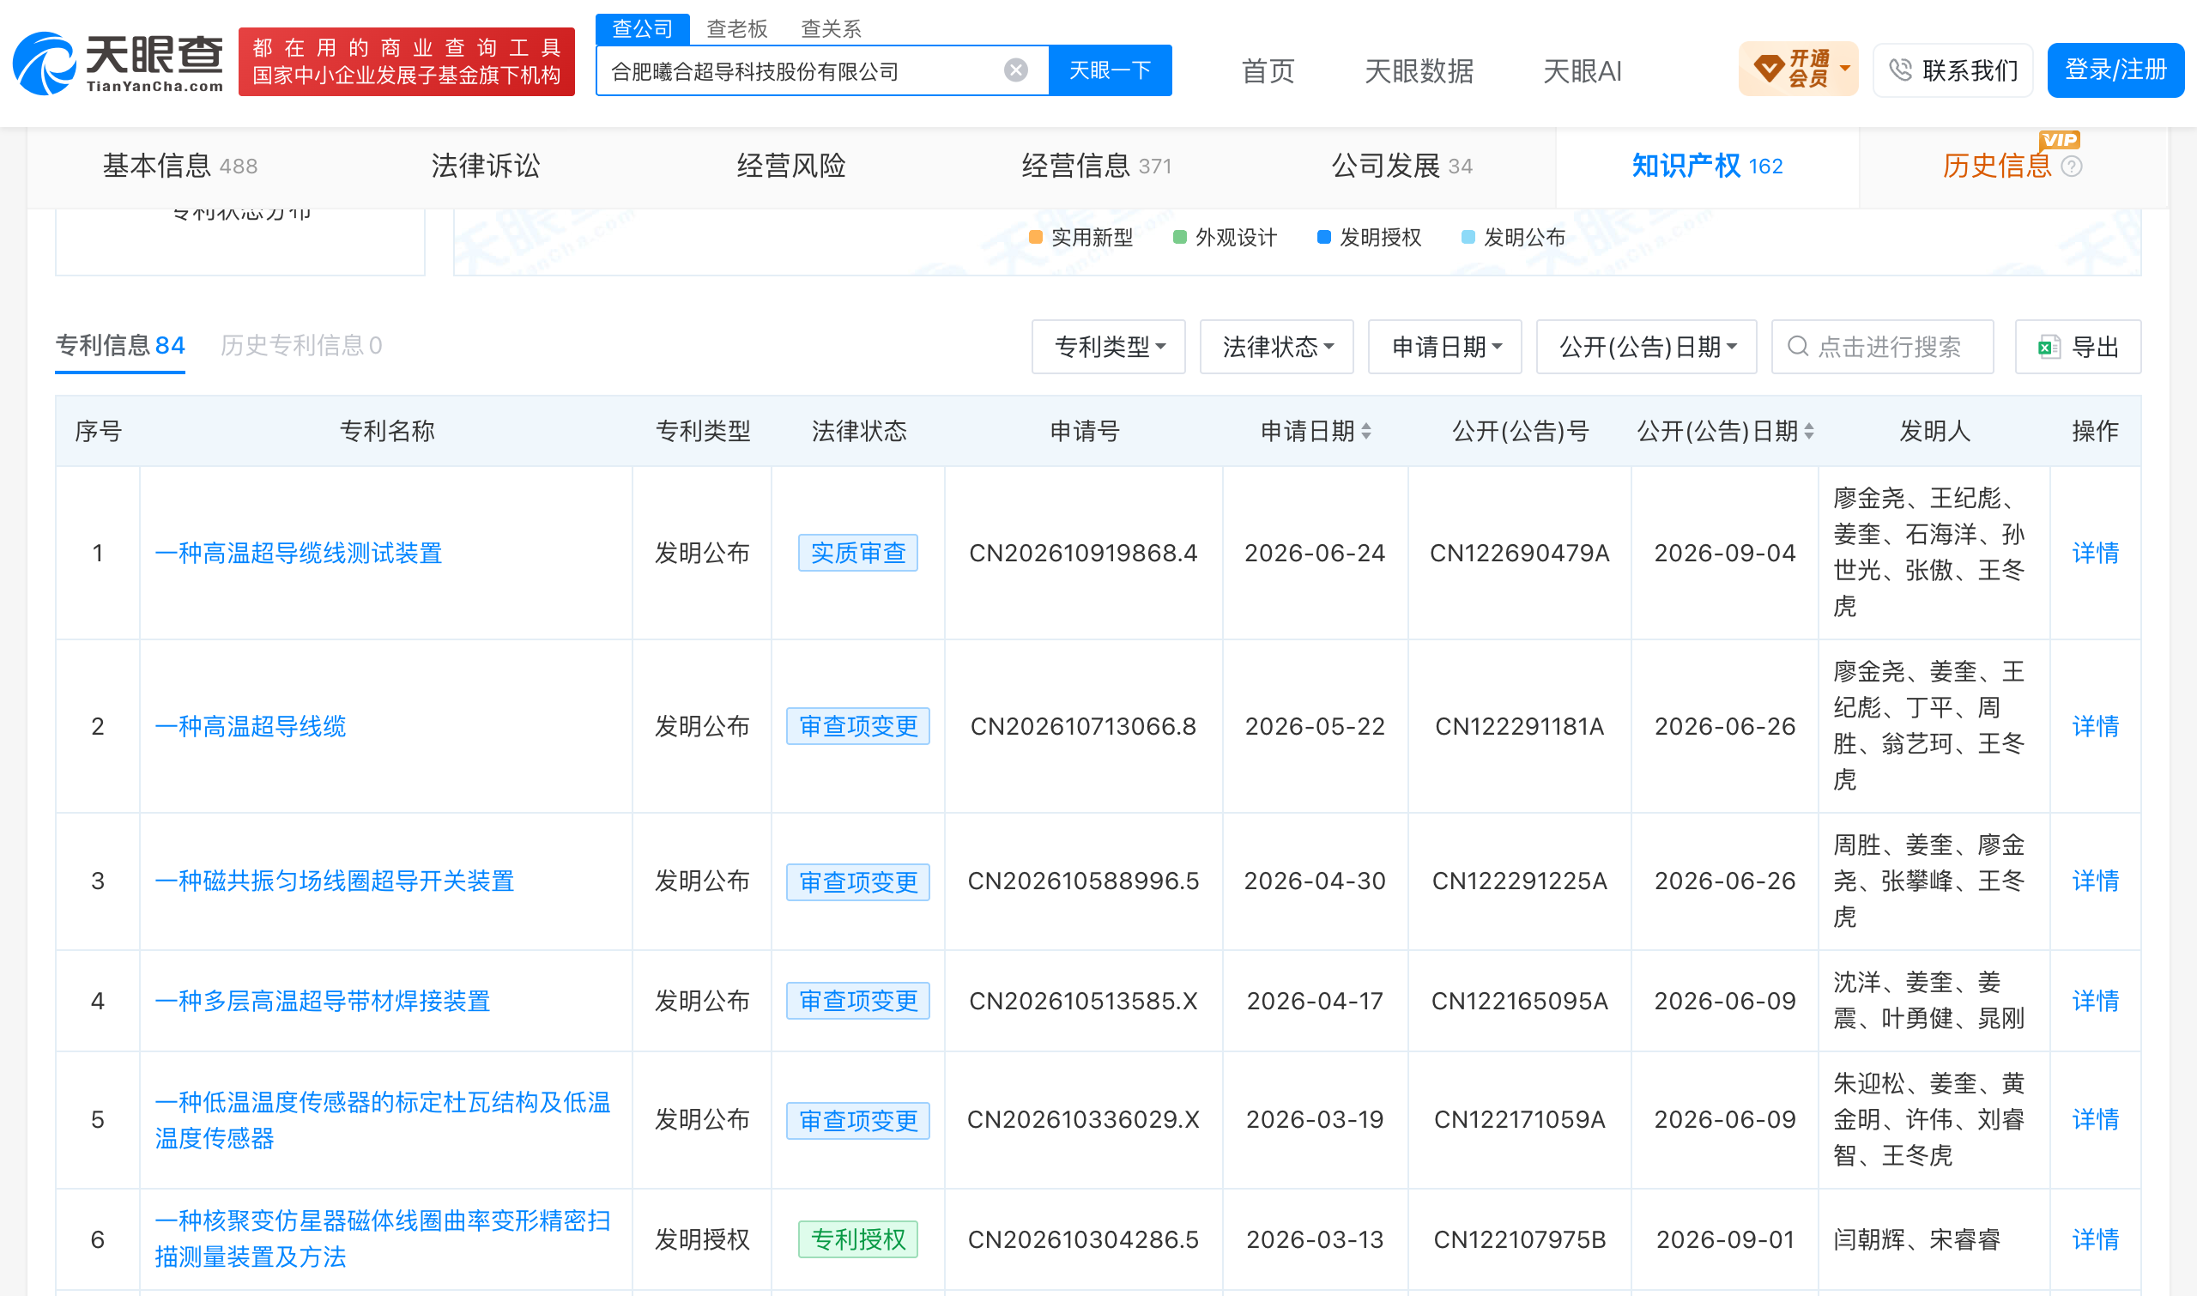This screenshot has width=2197, height=1296.
Task: Open the 专利类型 filter dropdown
Action: pyautogui.click(x=1109, y=347)
